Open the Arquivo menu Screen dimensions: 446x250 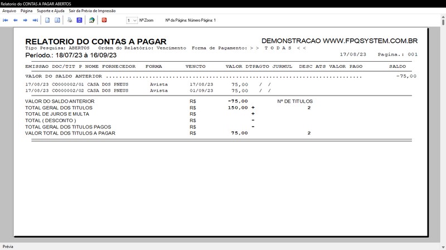(x=9, y=11)
